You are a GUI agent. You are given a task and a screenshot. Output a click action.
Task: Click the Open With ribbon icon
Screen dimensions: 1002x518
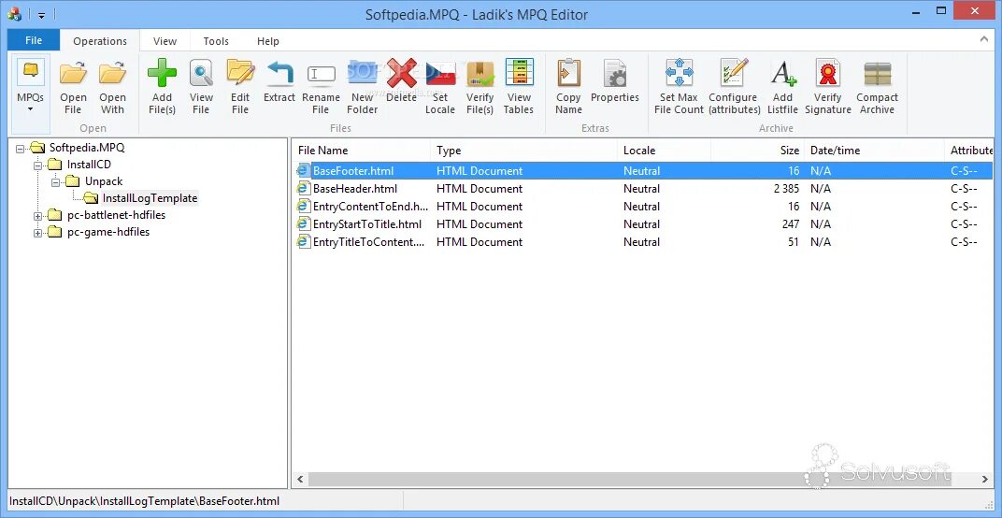pos(112,74)
